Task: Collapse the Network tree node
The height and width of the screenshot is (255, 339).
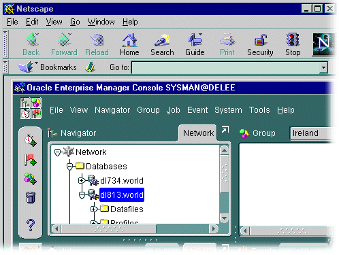Action: pyautogui.click(x=57, y=152)
